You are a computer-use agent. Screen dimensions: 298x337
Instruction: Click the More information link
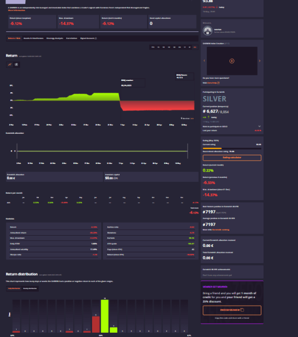tap(17, 10)
